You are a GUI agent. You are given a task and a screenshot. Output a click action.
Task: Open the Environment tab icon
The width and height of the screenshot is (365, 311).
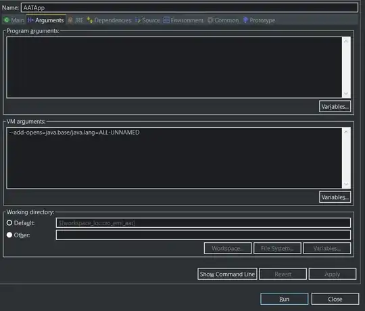[166, 20]
